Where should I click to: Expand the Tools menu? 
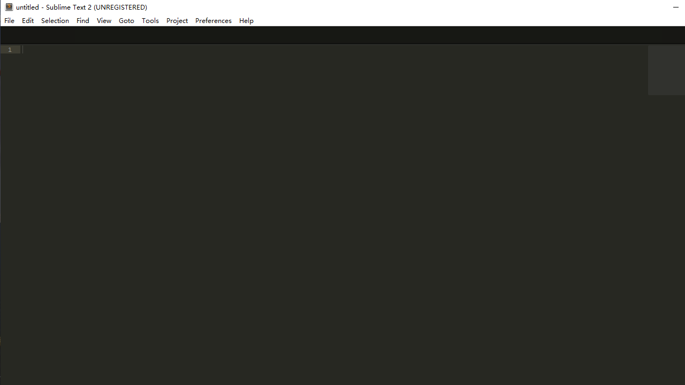pyautogui.click(x=150, y=20)
